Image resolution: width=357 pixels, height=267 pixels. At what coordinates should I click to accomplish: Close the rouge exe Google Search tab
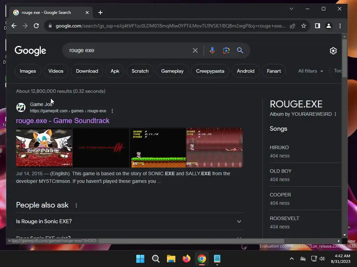[87, 13]
